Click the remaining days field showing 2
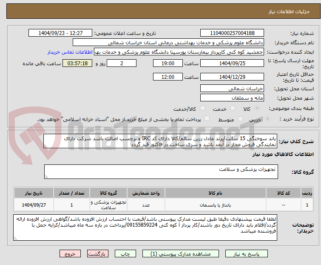Viewport: 321px width, 265px height. point(122,63)
